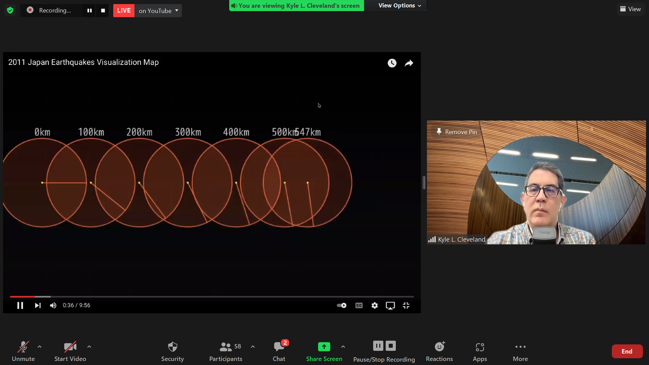The width and height of the screenshot is (649, 365).
Task: Open Chat with 2 unread messages
Action: [279, 351]
